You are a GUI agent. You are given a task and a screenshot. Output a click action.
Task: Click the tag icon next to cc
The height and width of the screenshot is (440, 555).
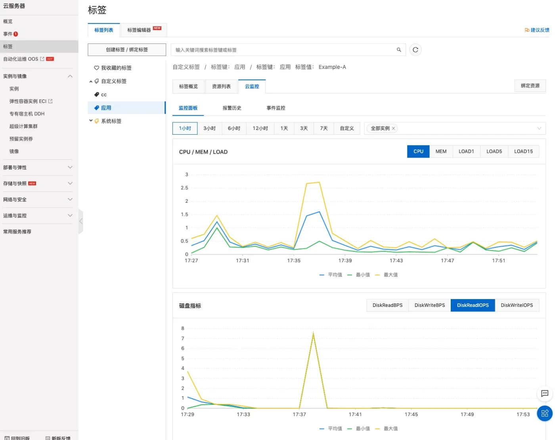click(x=96, y=95)
